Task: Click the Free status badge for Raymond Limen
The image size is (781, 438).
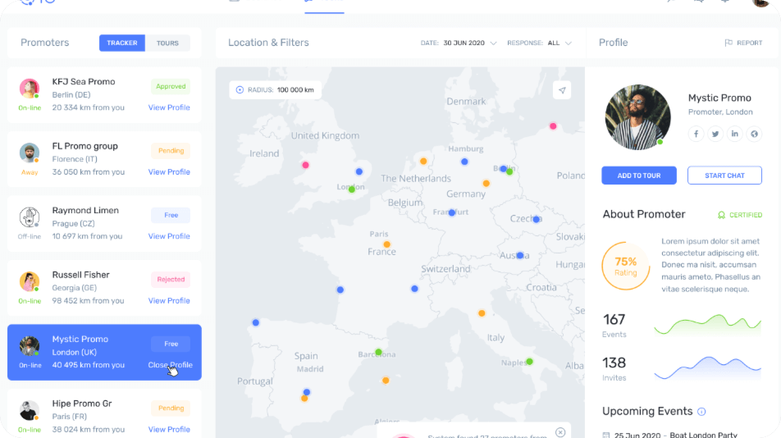Action: pos(171,215)
